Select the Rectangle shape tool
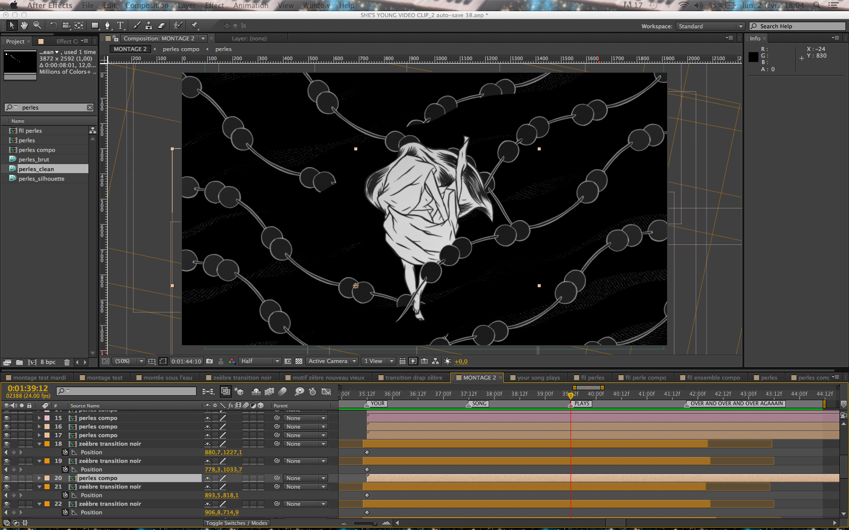The width and height of the screenshot is (849, 530). (95, 25)
